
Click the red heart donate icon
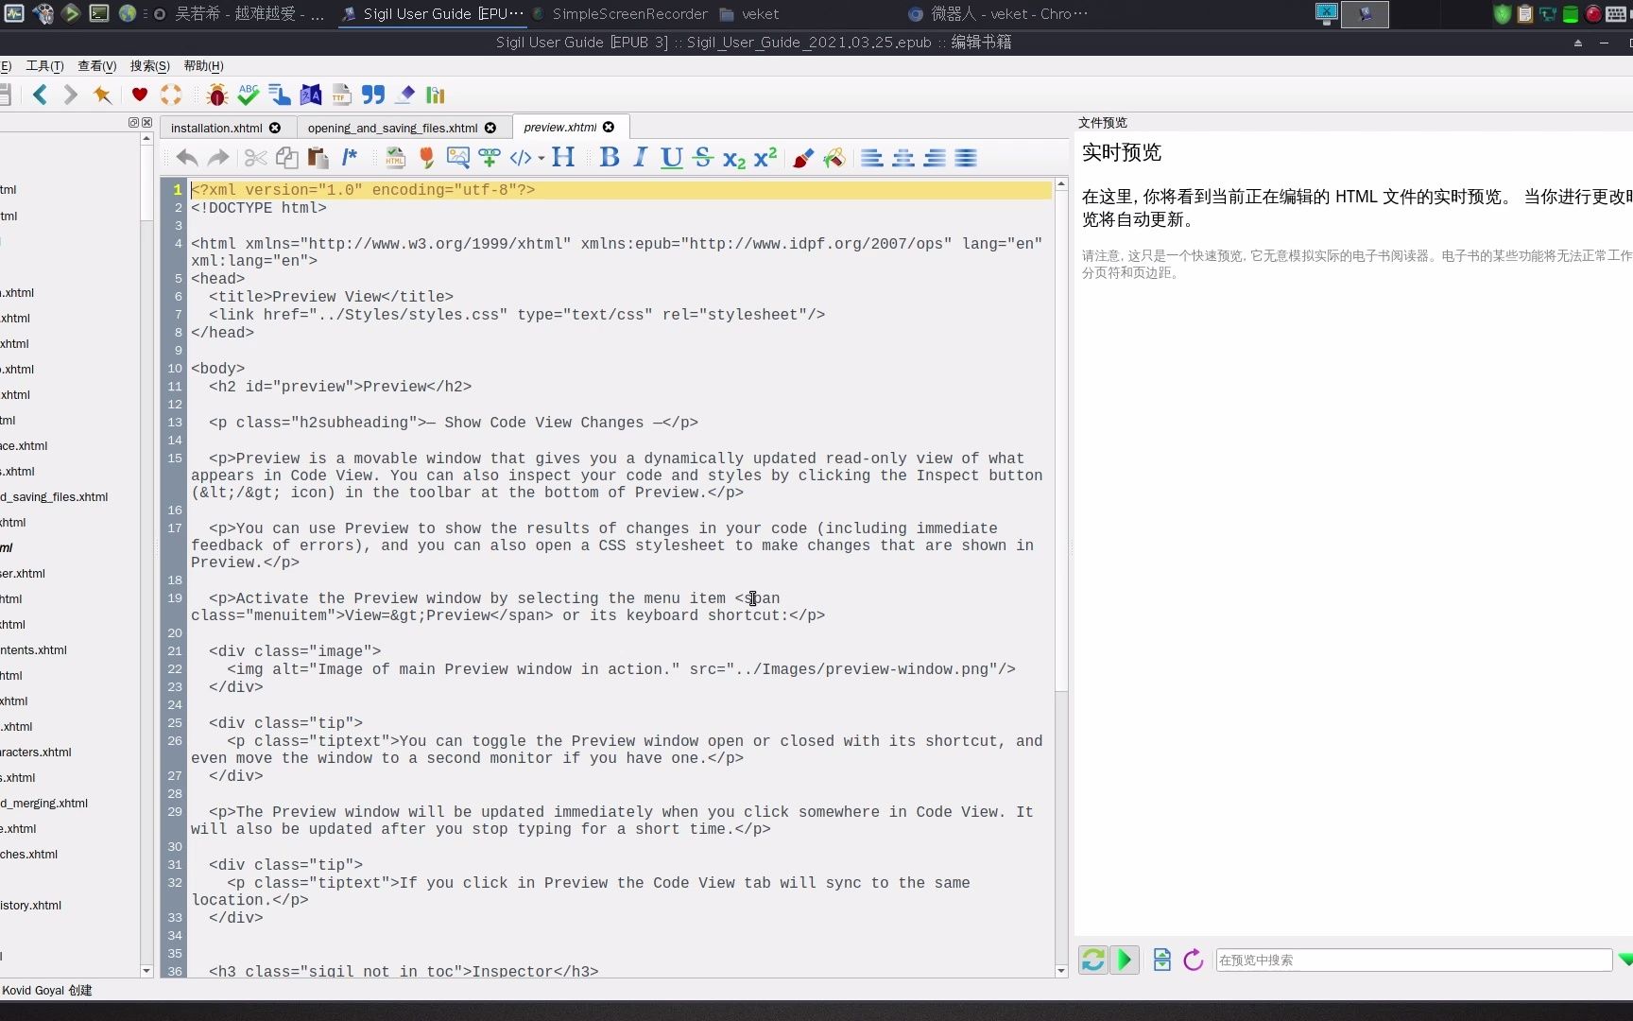click(x=140, y=95)
